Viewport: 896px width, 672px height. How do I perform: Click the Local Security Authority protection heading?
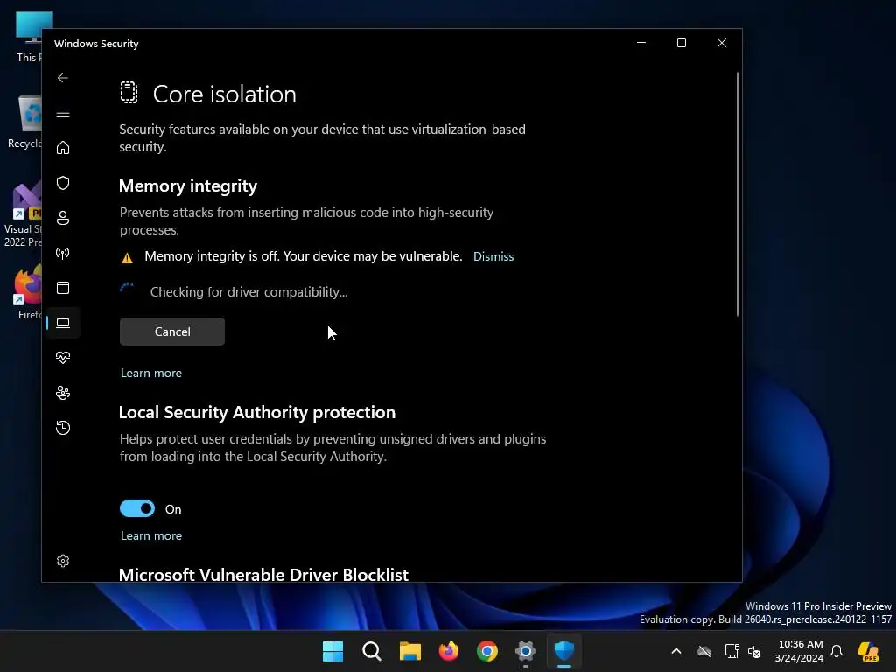[x=257, y=413]
